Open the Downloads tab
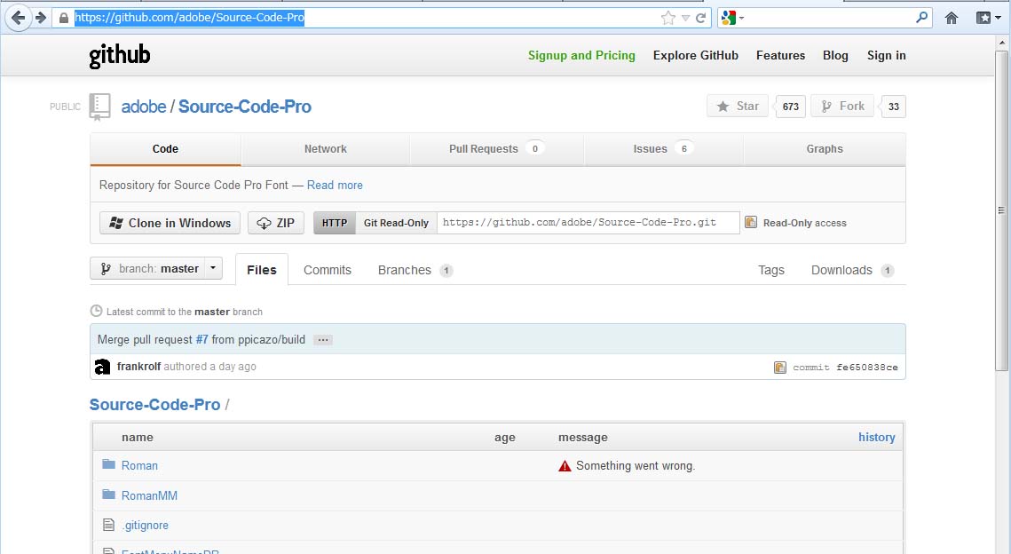Screen dimensions: 1011x554 point(852,270)
